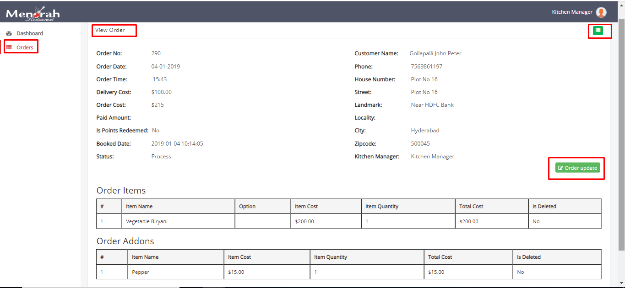Select the Orders menu item

(x=25, y=47)
